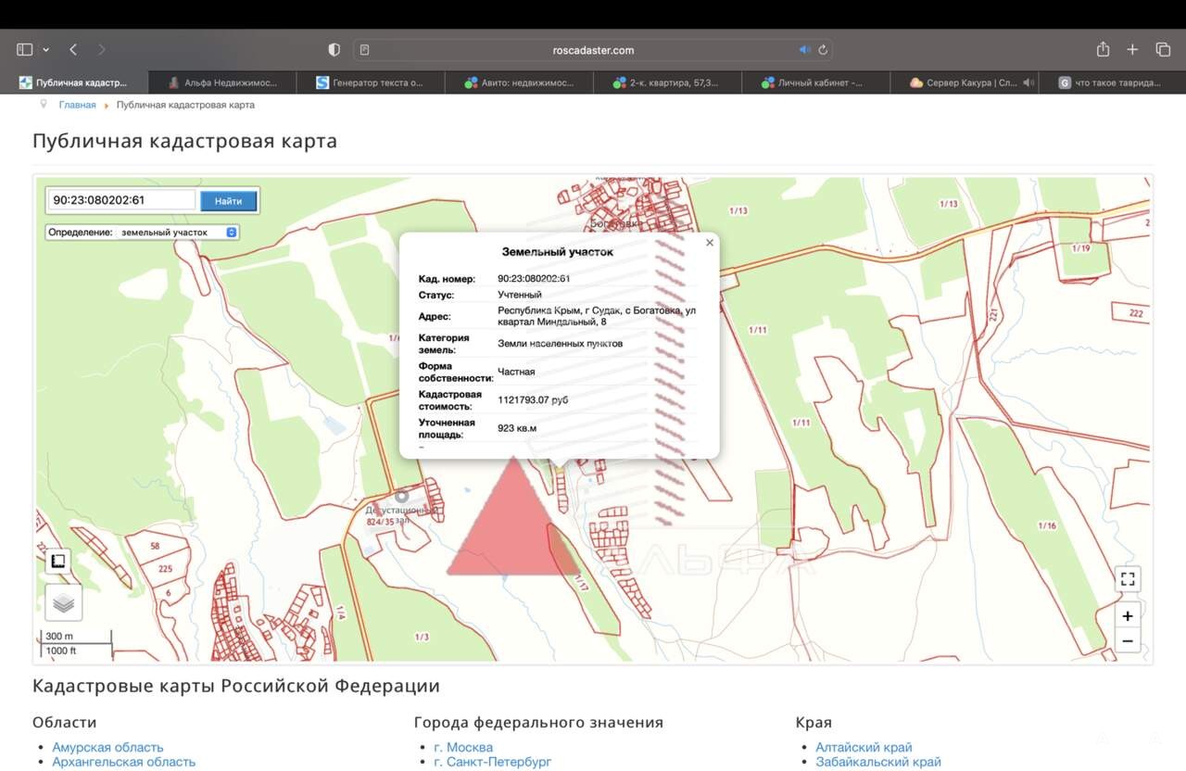Zoom in on the map
1186x771 pixels.
pos(1127,616)
